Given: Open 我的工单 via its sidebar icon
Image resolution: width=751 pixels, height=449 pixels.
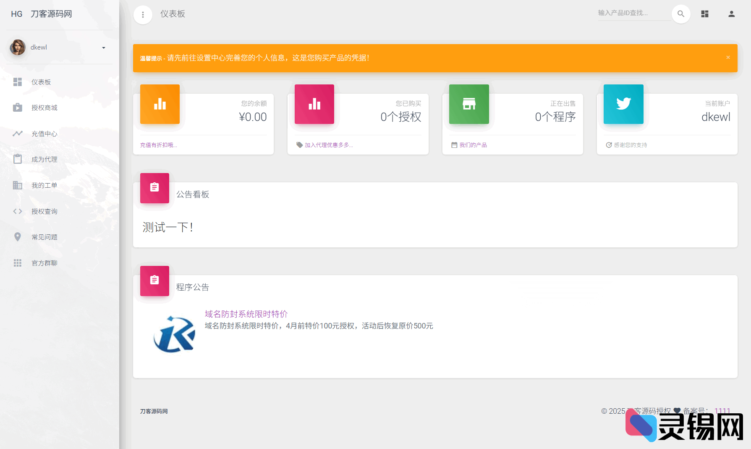Looking at the screenshot, I should coord(18,185).
